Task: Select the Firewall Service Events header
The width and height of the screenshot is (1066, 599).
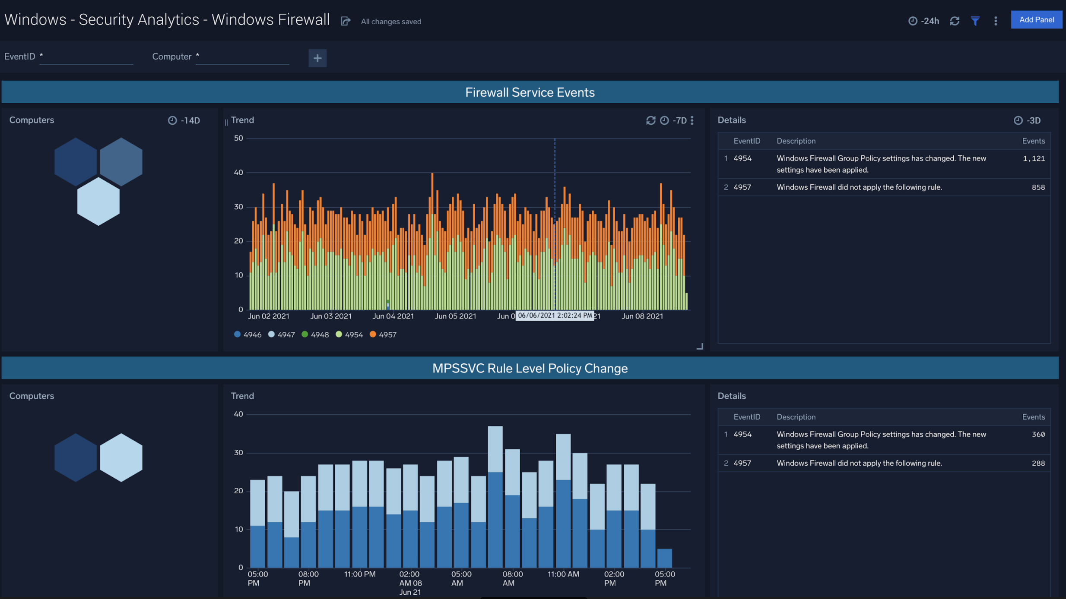Action: point(530,91)
